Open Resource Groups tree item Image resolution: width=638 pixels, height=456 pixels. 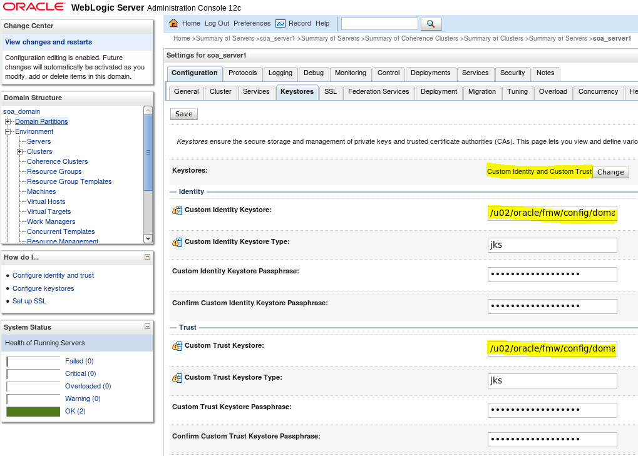click(54, 172)
